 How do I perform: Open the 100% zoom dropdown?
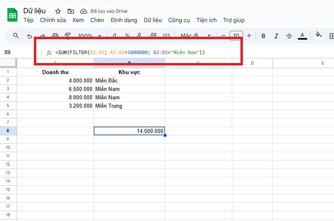pyautogui.click(x=88, y=36)
